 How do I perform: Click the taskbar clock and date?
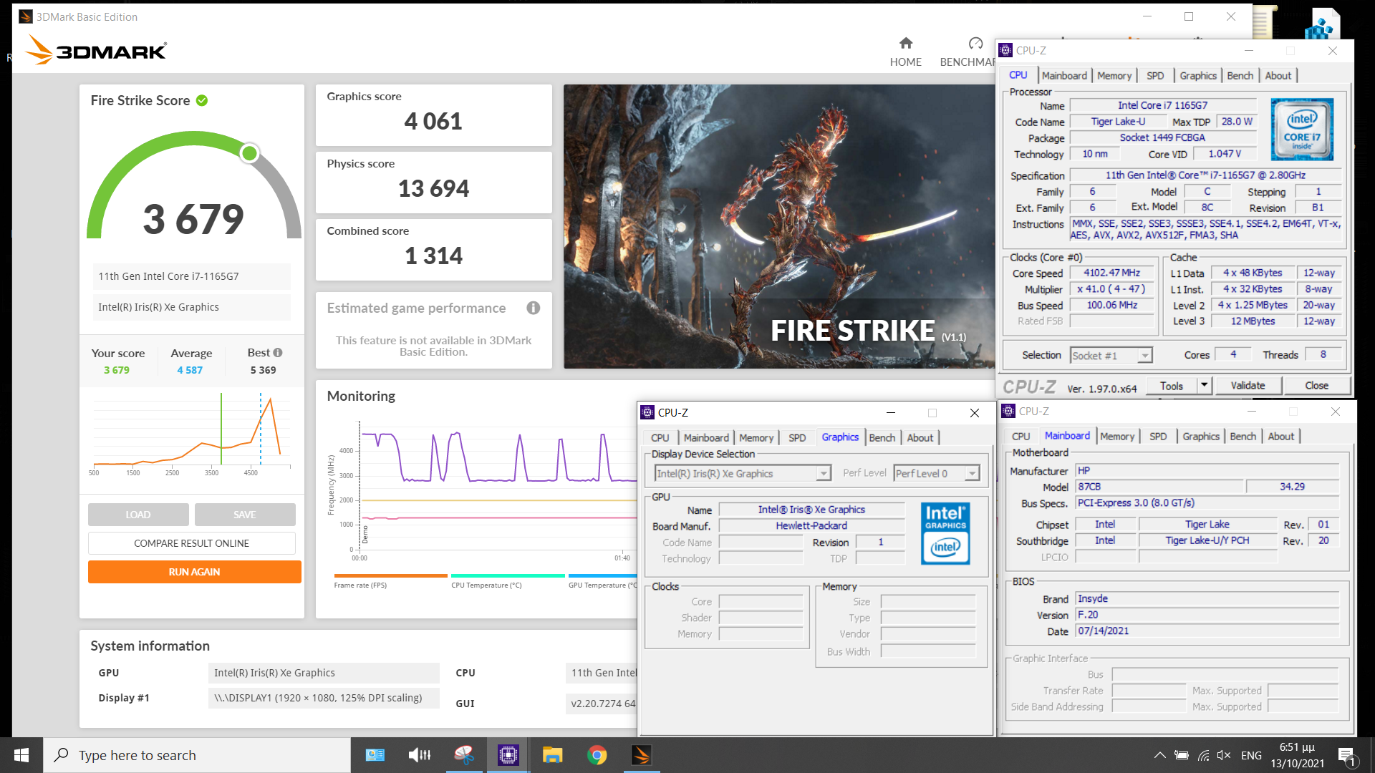(x=1297, y=755)
